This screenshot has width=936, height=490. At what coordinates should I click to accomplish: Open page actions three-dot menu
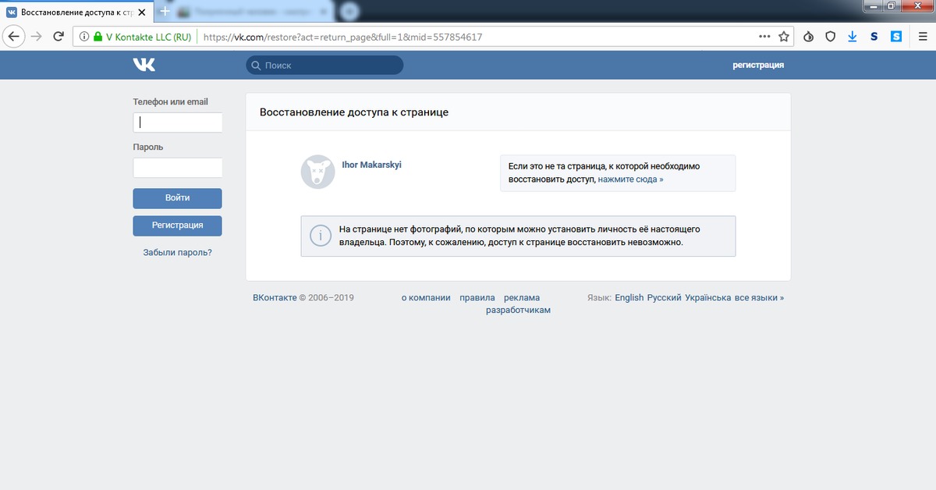[765, 36]
